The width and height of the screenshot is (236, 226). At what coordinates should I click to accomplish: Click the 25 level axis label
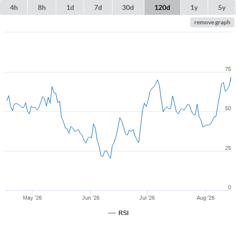(x=228, y=148)
